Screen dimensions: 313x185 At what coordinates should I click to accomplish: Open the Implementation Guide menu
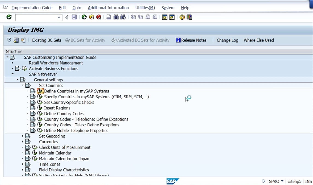[32, 8]
